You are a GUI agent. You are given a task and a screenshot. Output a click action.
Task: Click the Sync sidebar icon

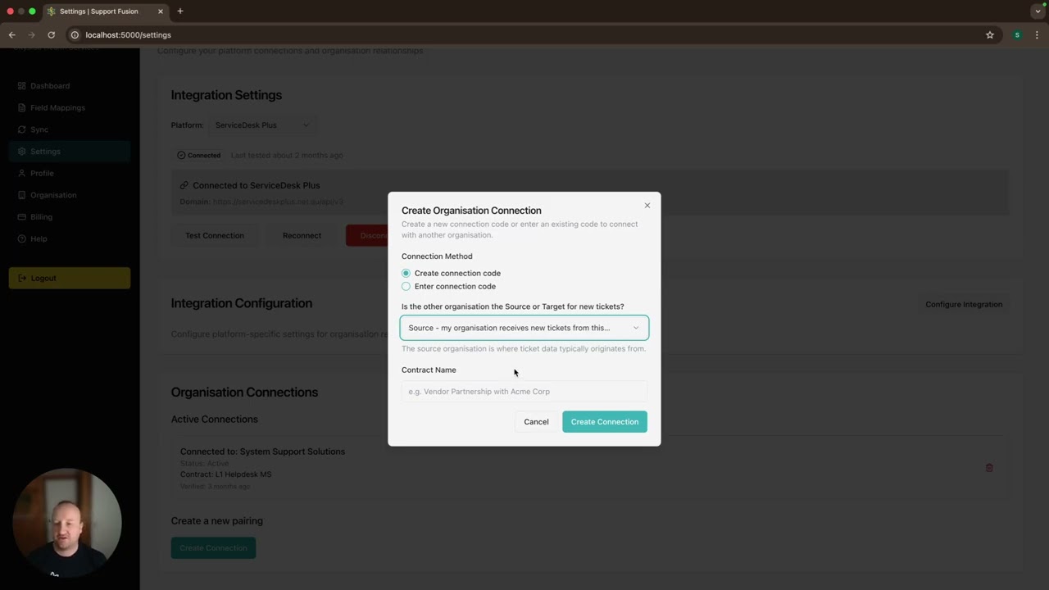(22, 129)
